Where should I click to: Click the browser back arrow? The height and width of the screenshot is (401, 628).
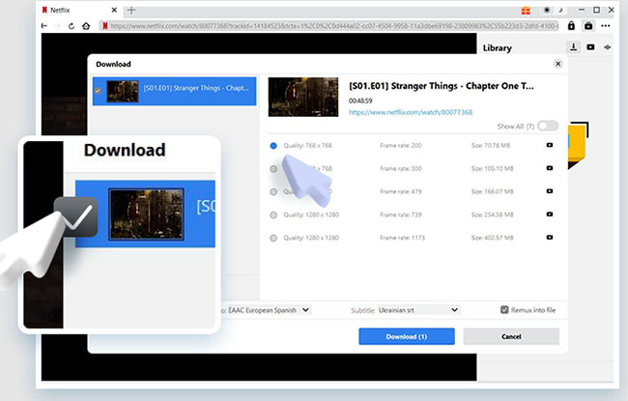tap(44, 26)
